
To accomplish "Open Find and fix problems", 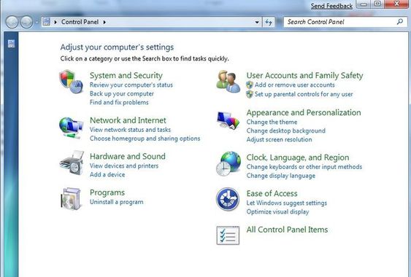I will [119, 102].
